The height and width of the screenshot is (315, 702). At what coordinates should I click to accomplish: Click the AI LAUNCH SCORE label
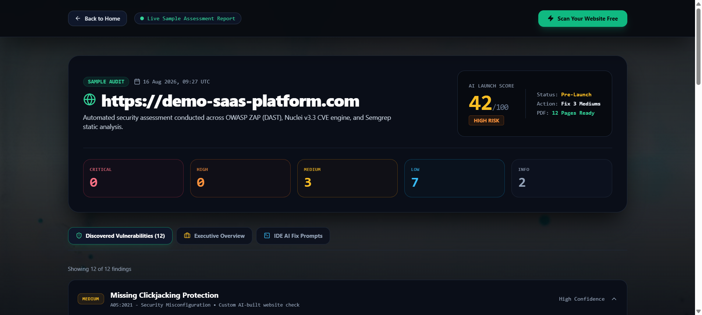pos(491,86)
